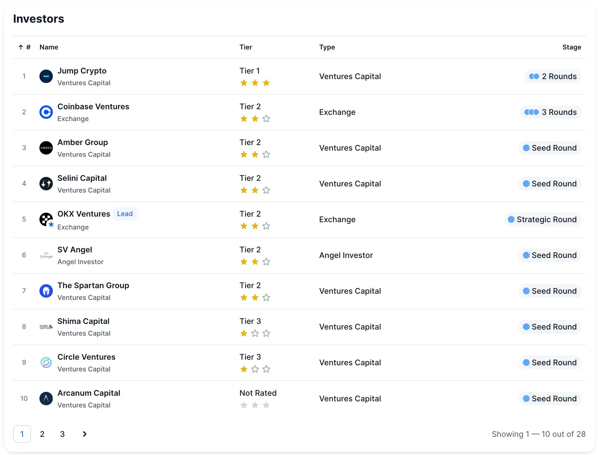Click the Tier column header
This screenshot has width=599, height=455.
[x=246, y=47]
